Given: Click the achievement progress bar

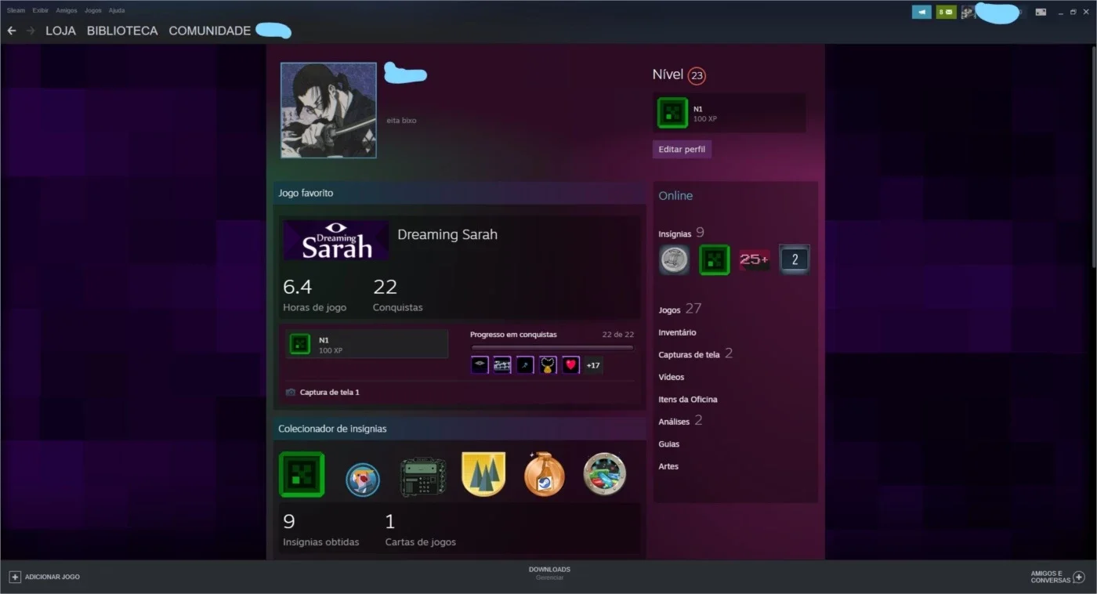Looking at the screenshot, I should (x=552, y=347).
